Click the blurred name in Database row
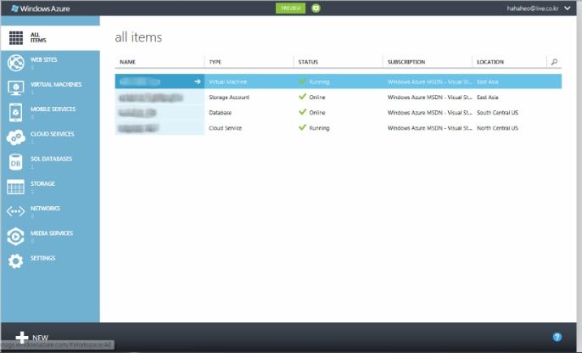Screen dimensions: 582x353 pos(137,113)
